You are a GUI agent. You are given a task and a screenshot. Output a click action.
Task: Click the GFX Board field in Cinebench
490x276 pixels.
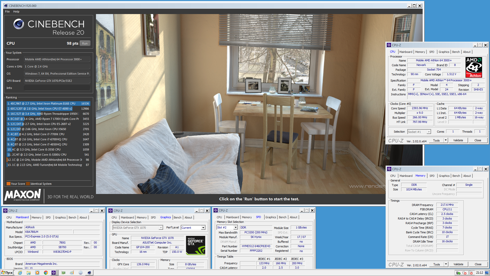point(57,81)
